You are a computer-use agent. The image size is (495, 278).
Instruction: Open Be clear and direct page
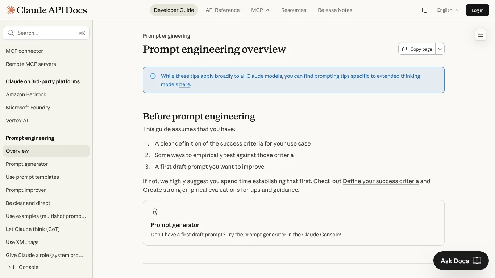(x=46, y=203)
